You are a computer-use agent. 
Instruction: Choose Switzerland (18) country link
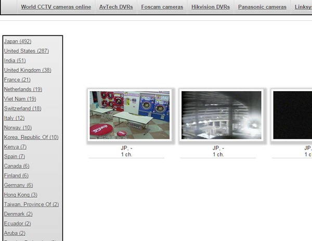(x=23, y=108)
